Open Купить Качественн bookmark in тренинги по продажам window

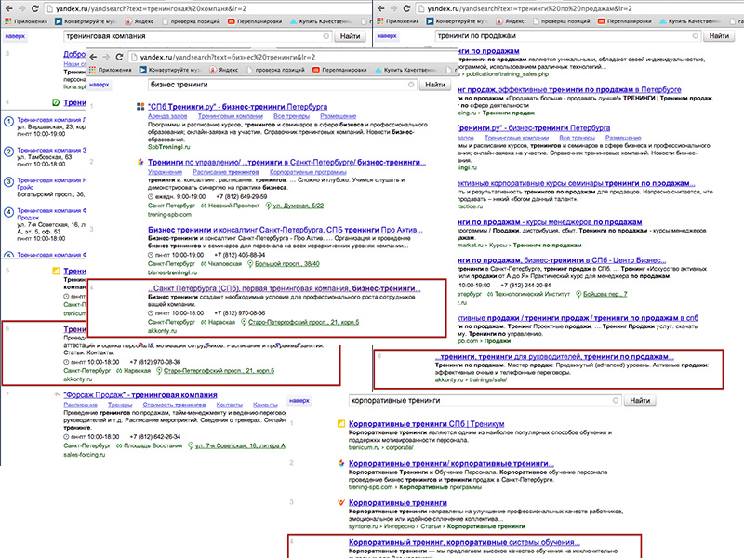(x=690, y=21)
